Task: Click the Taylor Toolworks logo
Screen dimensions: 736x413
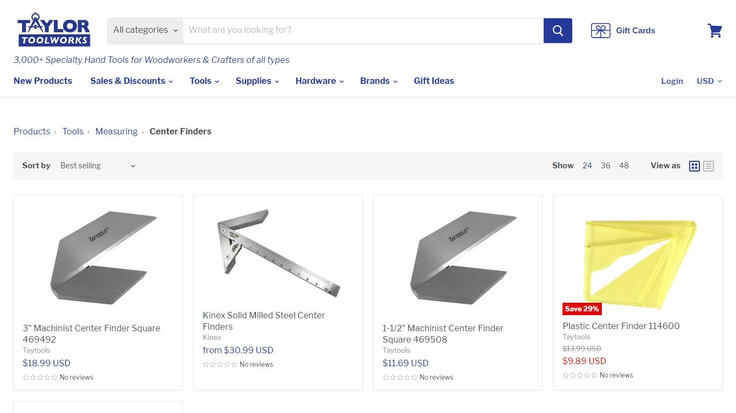Action: pyautogui.click(x=54, y=30)
